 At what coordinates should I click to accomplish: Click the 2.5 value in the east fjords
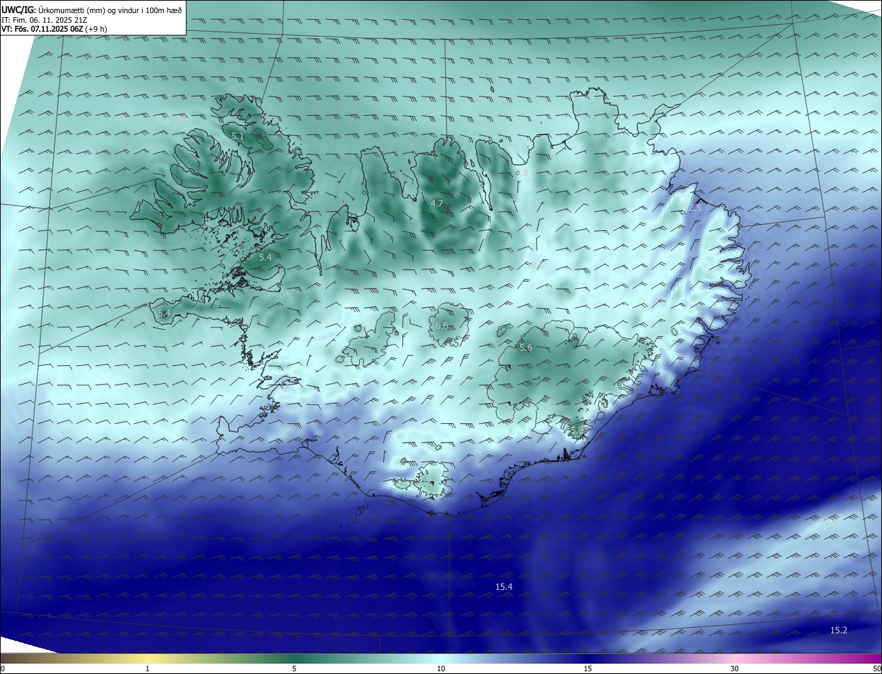[695, 207]
